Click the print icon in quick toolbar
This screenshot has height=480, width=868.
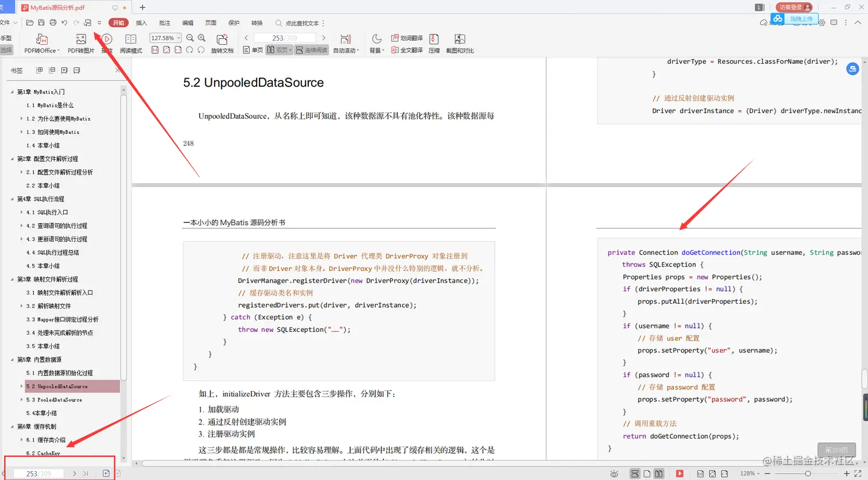click(53, 23)
